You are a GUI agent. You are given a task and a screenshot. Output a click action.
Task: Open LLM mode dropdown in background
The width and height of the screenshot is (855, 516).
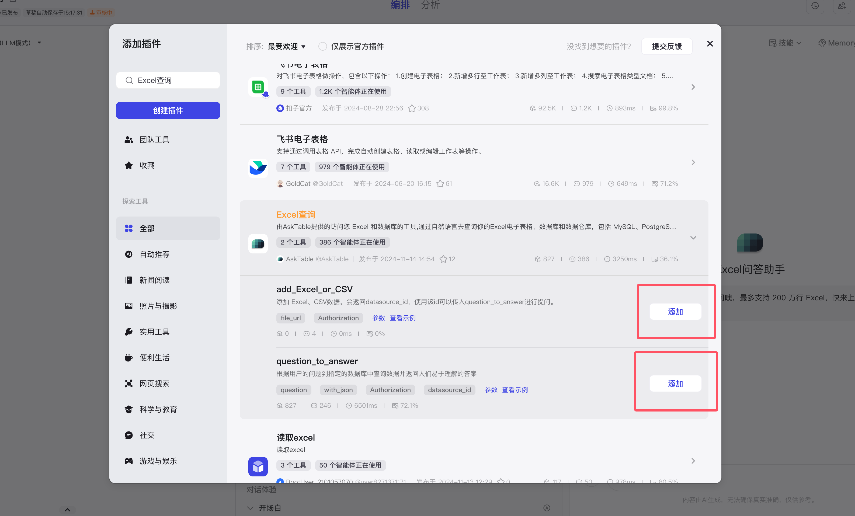(39, 43)
